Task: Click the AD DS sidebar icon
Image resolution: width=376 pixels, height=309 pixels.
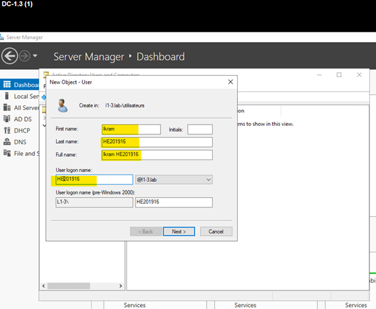Action: 7,119
